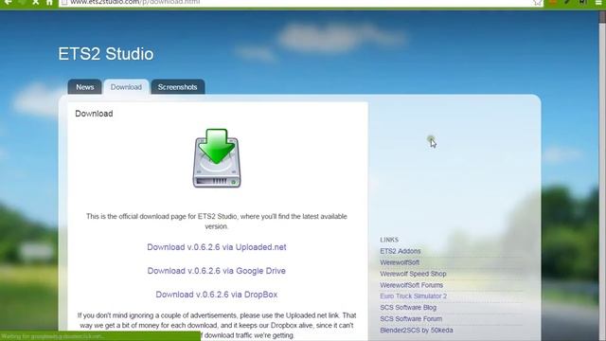
Task: Open the ETS2 Addons link
Action: 400,251
